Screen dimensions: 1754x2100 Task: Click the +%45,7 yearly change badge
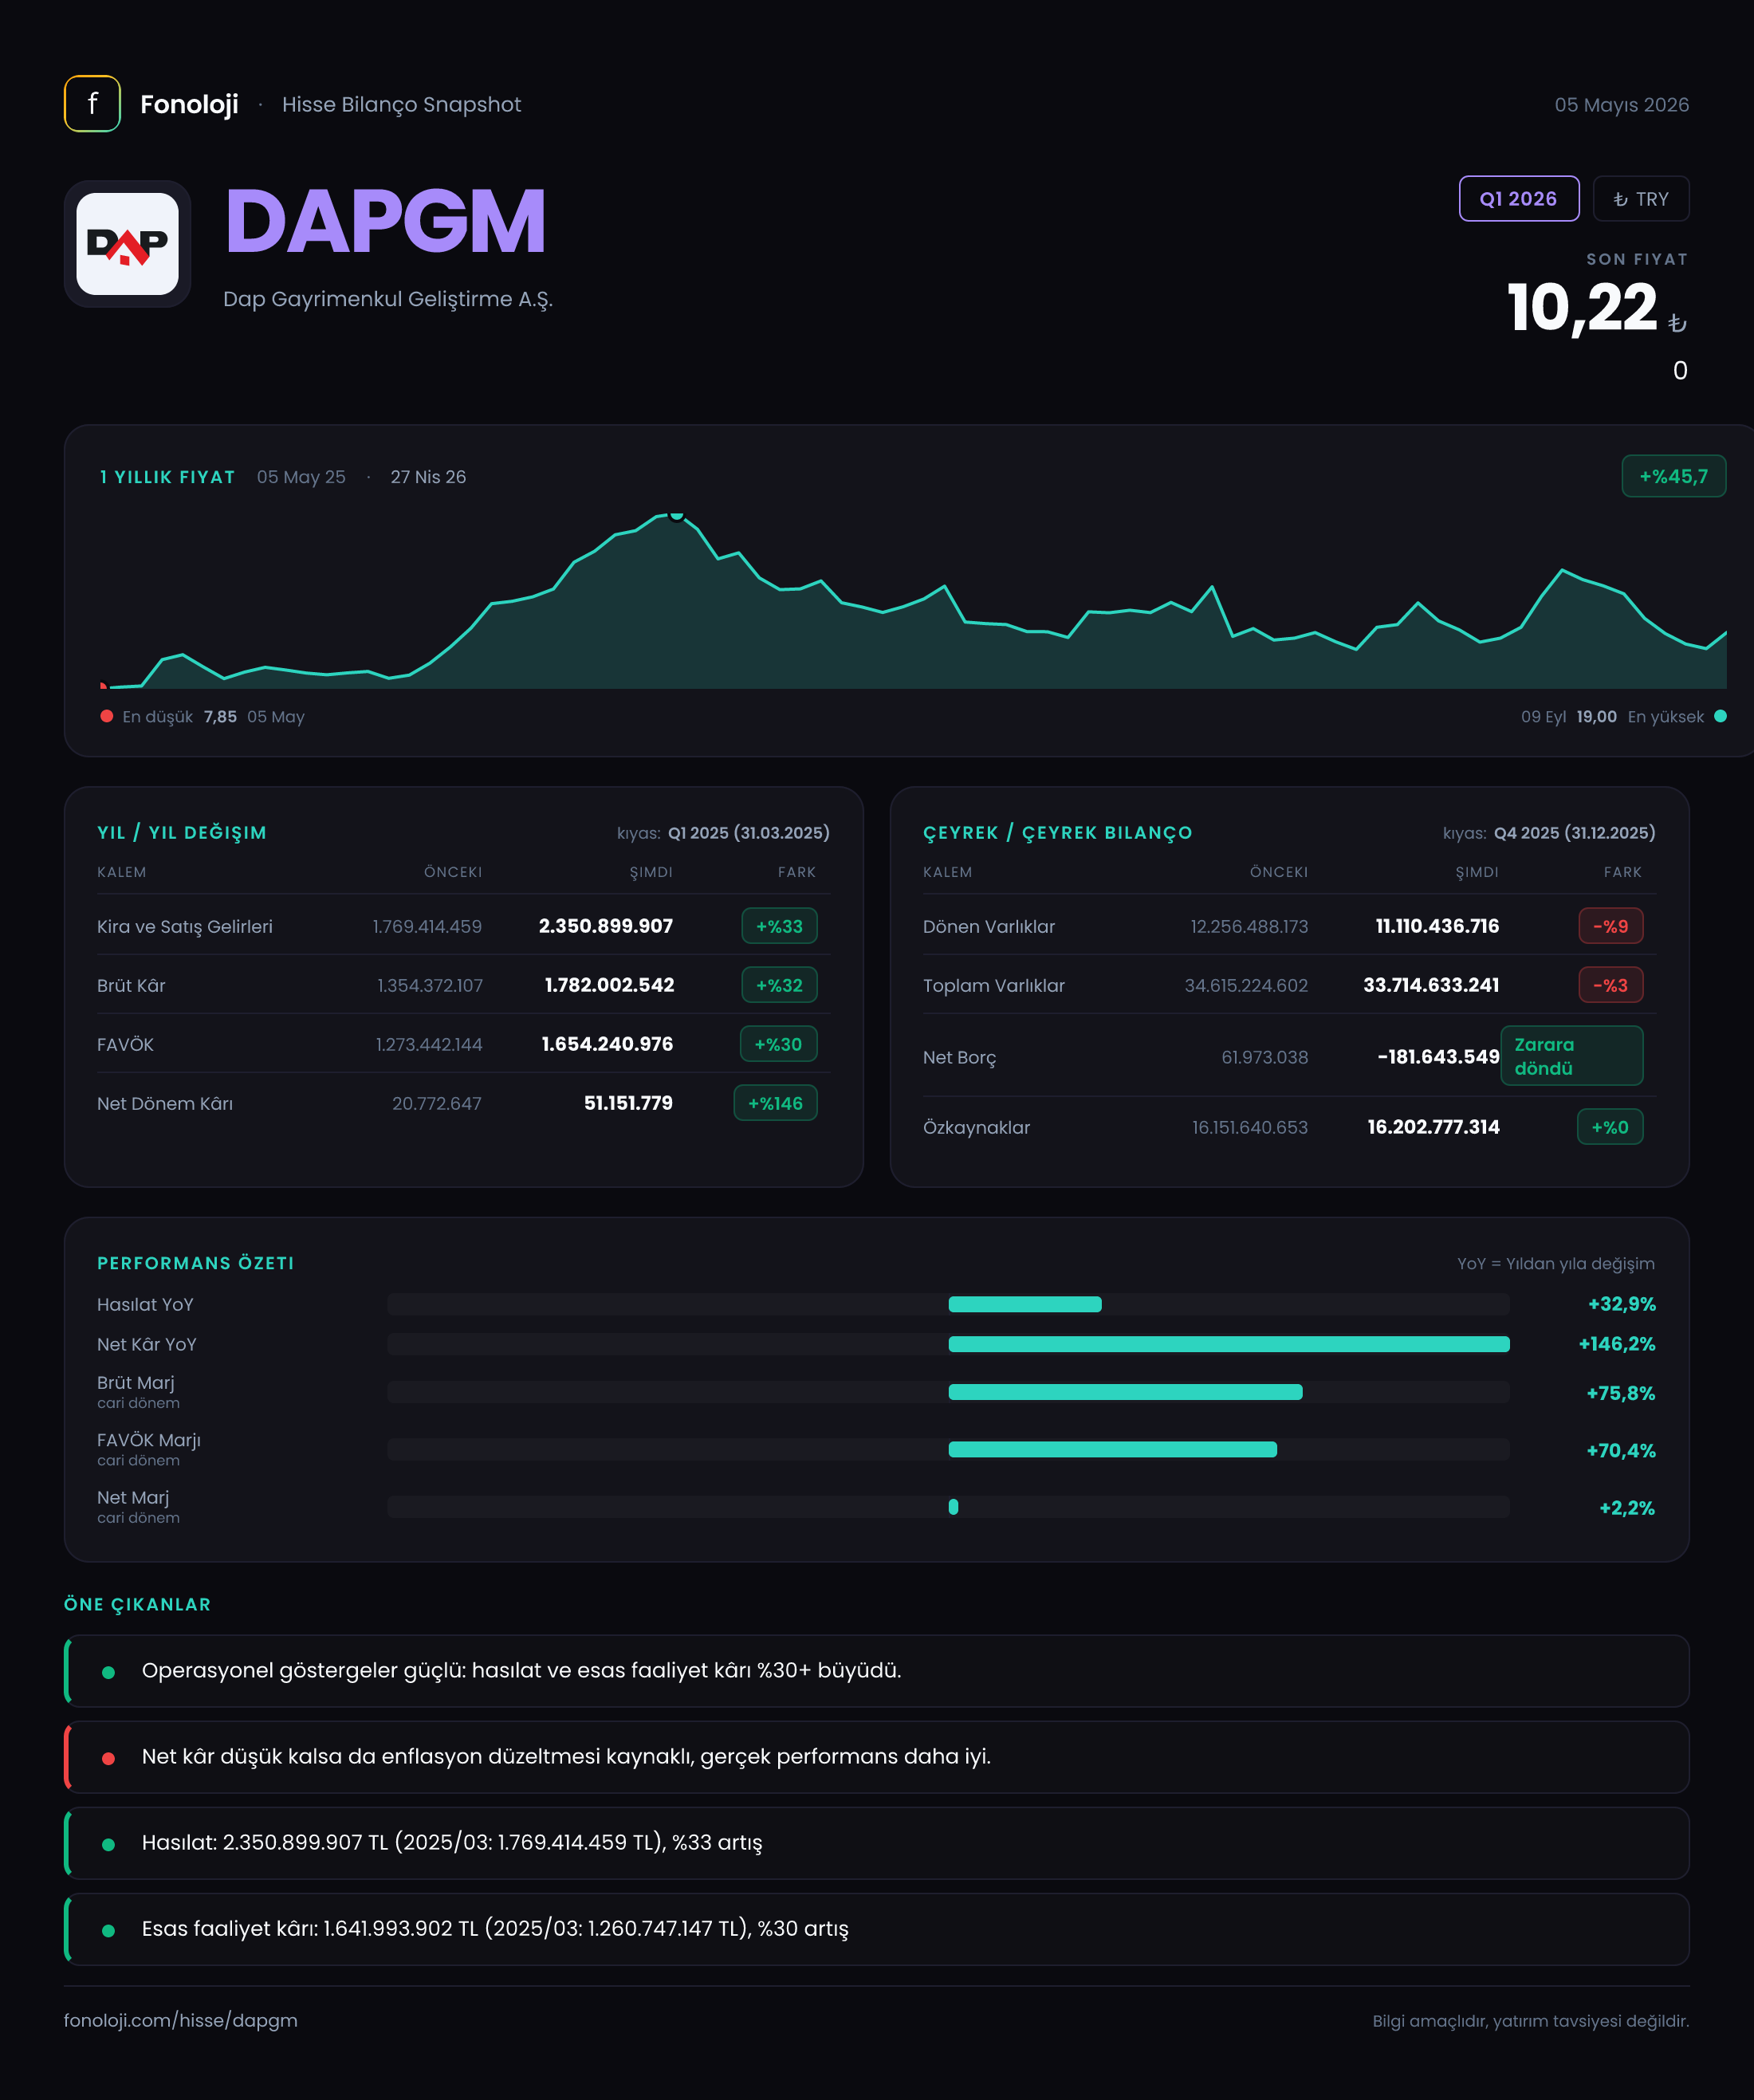[x=1673, y=477]
